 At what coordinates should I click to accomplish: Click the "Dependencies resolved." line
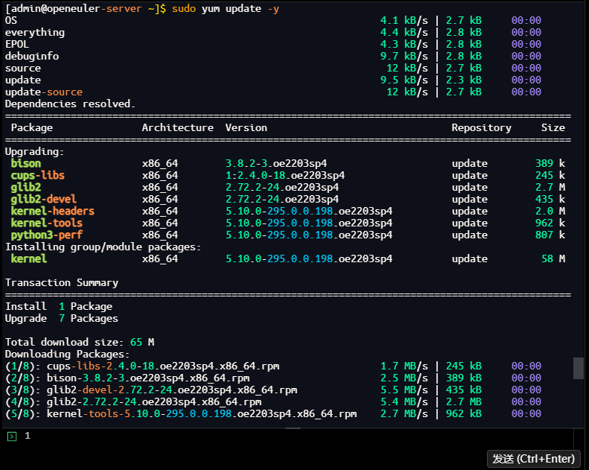pos(70,104)
